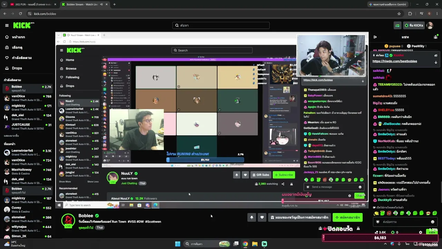Toggle follow heart for Boblee
This screenshot has height=249, width=442.
(262, 217)
